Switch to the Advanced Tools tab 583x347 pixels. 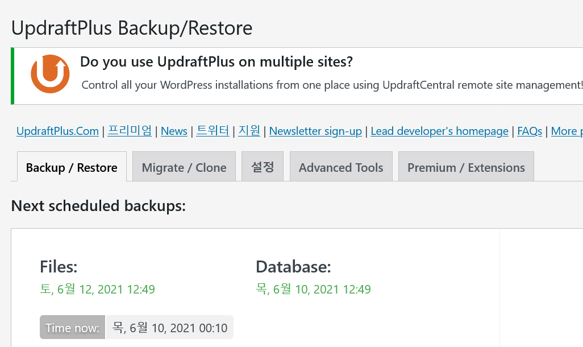[341, 167]
